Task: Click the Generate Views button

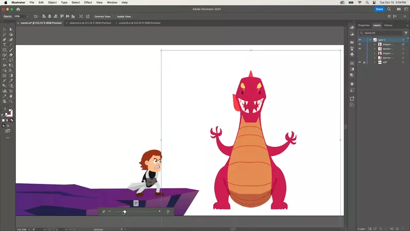Action: tap(102, 16)
